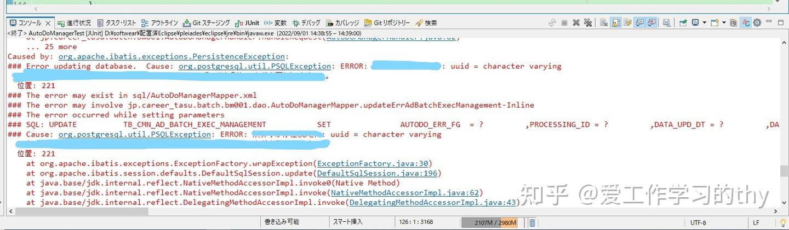Open the 検索 tab
The image size is (789, 230).
tap(426, 23)
